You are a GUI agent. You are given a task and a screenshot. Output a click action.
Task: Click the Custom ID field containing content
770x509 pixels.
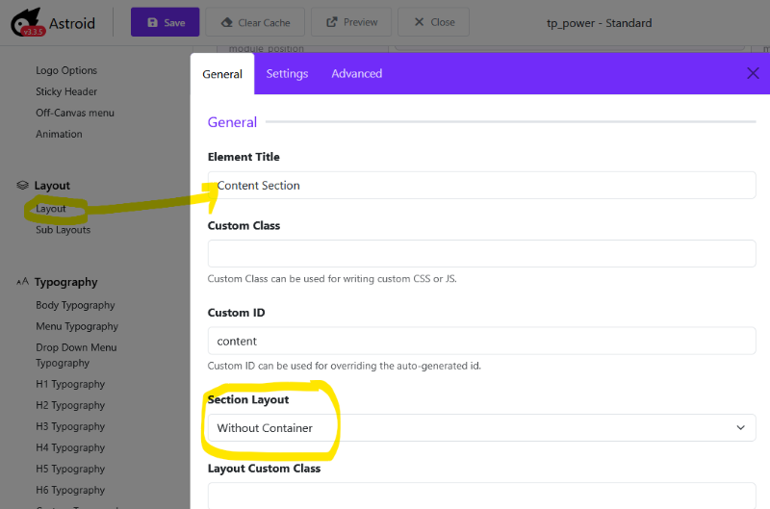[481, 341]
